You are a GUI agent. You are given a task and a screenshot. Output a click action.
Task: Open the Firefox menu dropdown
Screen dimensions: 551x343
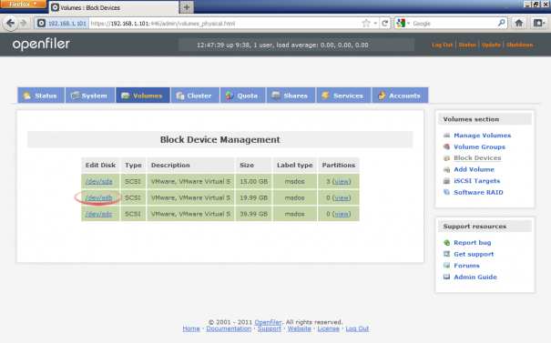pos(23,5)
